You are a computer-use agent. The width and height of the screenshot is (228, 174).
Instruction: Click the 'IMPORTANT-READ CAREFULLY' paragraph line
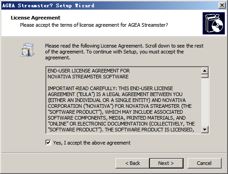[x=110, y=88]
